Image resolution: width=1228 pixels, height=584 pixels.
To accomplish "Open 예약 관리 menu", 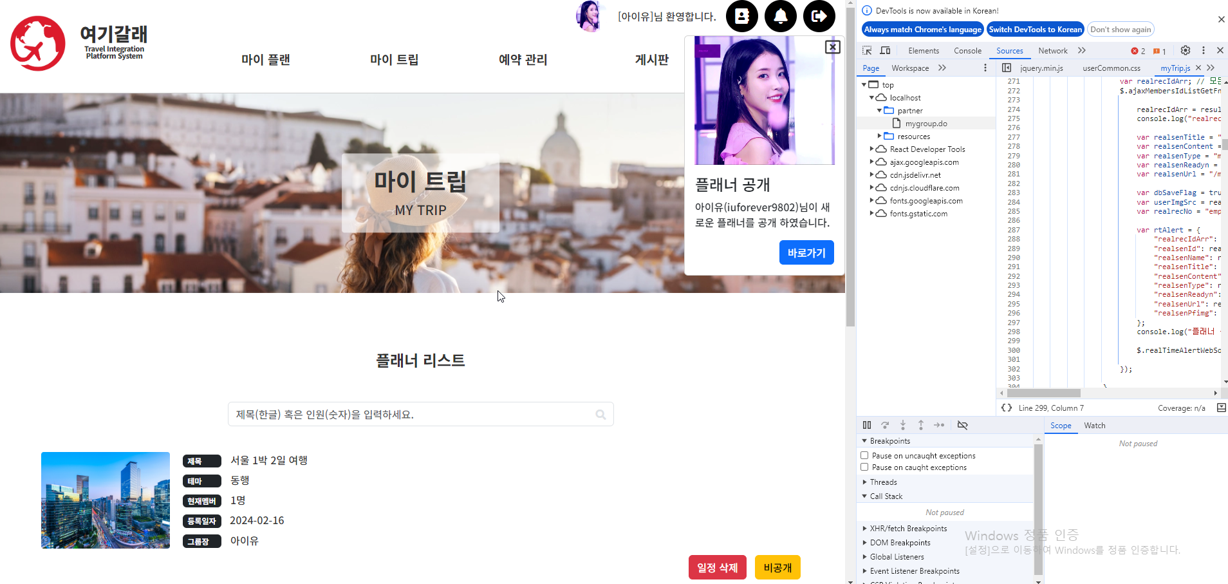I will click(x=523, y=60).
